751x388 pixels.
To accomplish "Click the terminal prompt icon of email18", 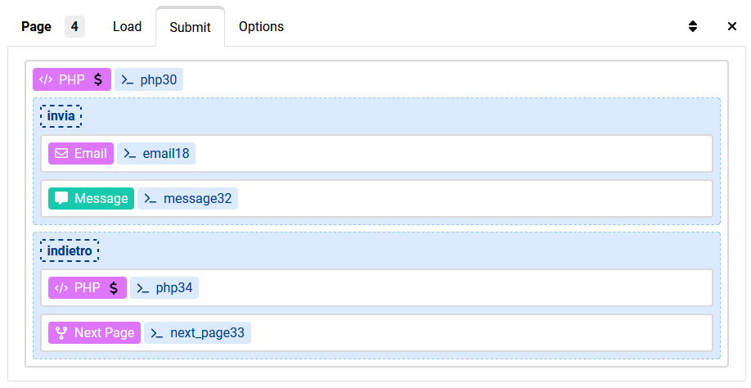I will click(130, 154).
